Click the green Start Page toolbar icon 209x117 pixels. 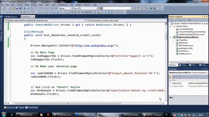pyautogui.click(x=152, y=8)
